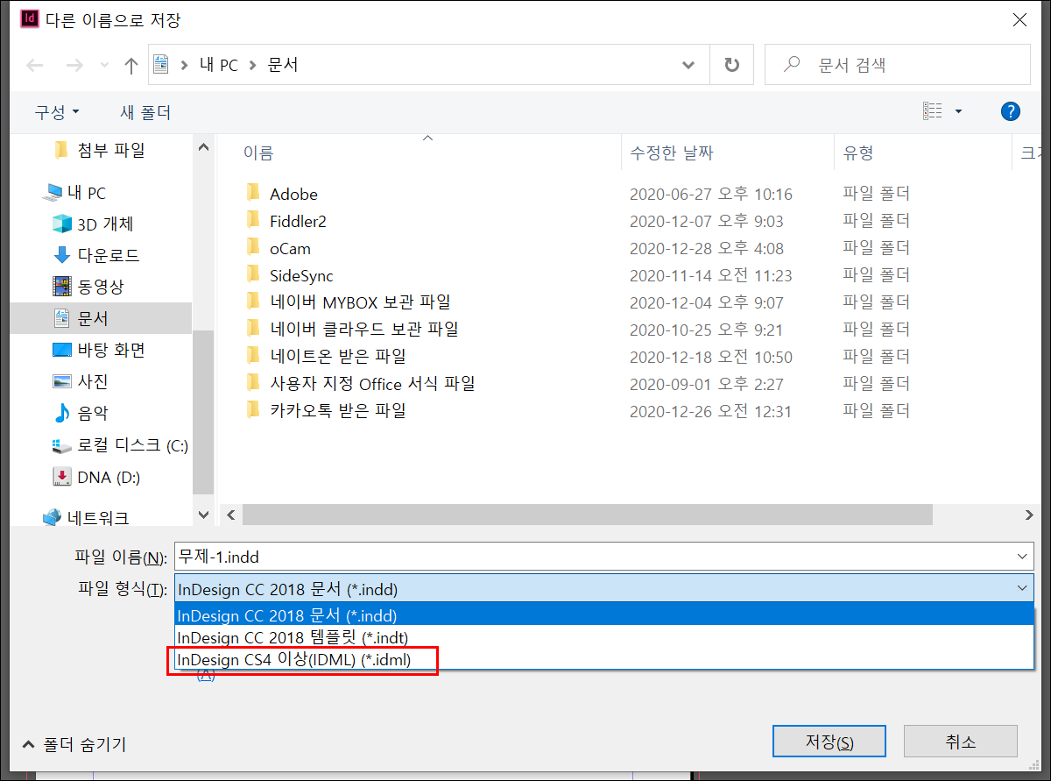The height and width of the screenshot is (781, 1051).
Task: Collapse folders with 폴더 숨기기
Action: tap(74, 744)
